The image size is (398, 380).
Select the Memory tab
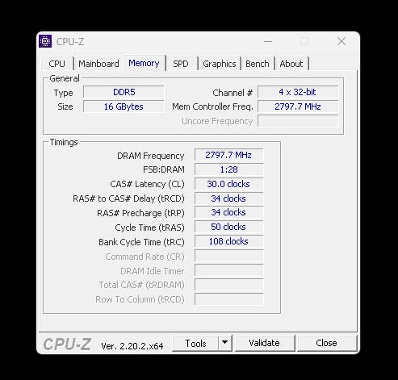click(x=144, y=63)
